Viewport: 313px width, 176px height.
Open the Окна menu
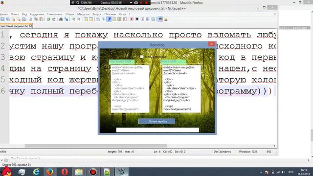[123, 14]
